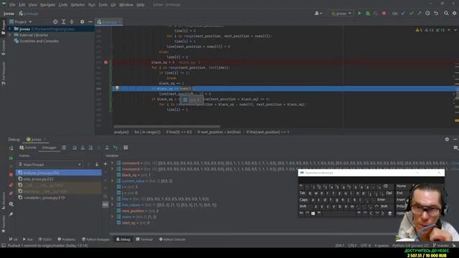
Task: Click the Run to Cursor icon
Action: 115,148
